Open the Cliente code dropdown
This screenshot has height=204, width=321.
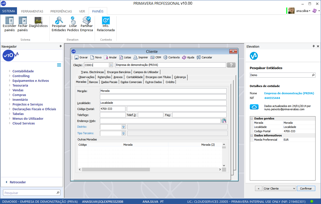(111, 65)
